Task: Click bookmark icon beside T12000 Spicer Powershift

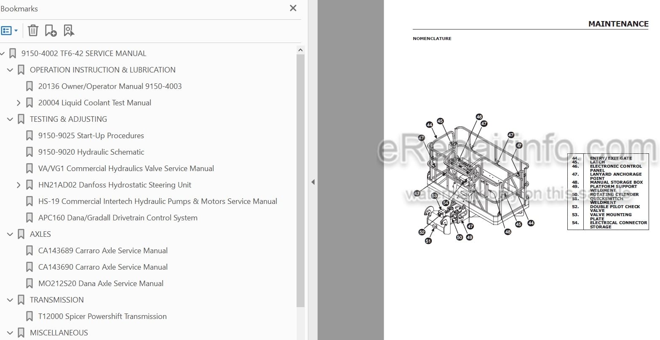Action: click(29, 316)
